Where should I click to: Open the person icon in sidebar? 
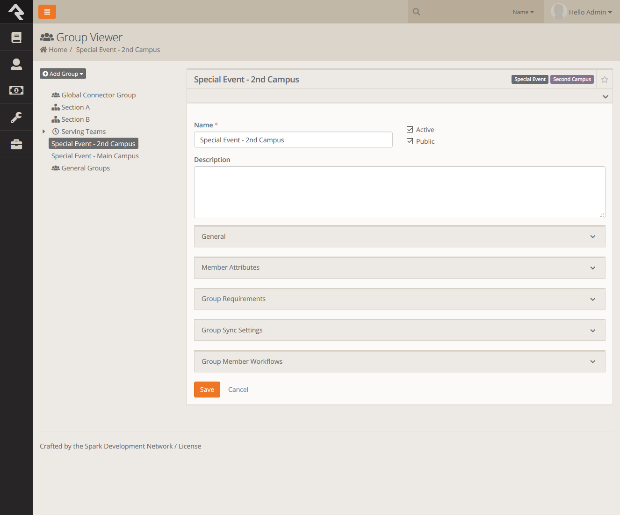(16, 64)
